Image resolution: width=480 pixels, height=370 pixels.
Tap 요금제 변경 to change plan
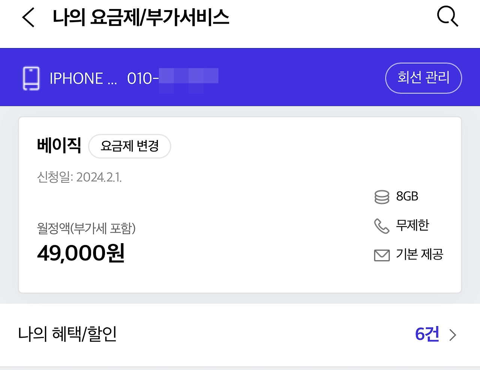[x=129, y=146]
